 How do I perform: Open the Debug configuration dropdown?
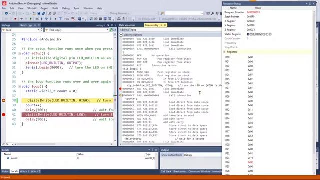pyautogui.click(x=98, y=13)
